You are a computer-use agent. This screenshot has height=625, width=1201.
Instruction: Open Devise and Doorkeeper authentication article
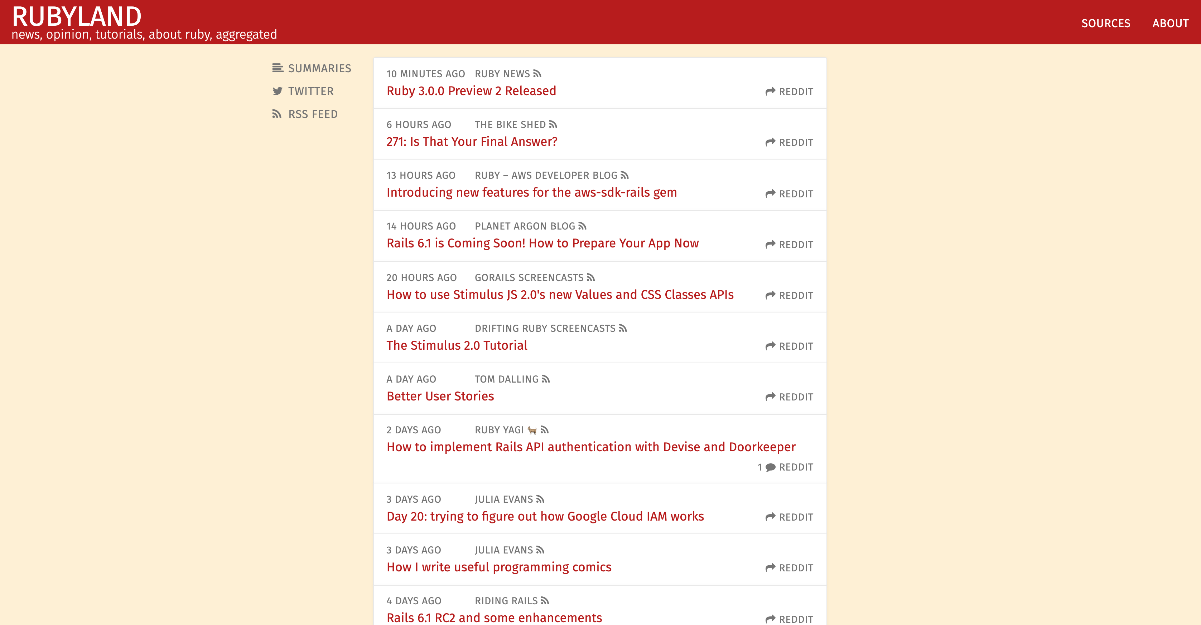click(x=591, y=447)
